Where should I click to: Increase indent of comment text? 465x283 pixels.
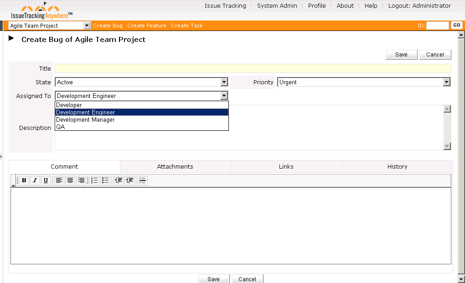point(129,180)
